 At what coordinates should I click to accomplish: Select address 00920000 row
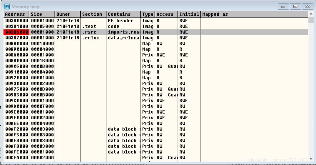tap(156, 78)
